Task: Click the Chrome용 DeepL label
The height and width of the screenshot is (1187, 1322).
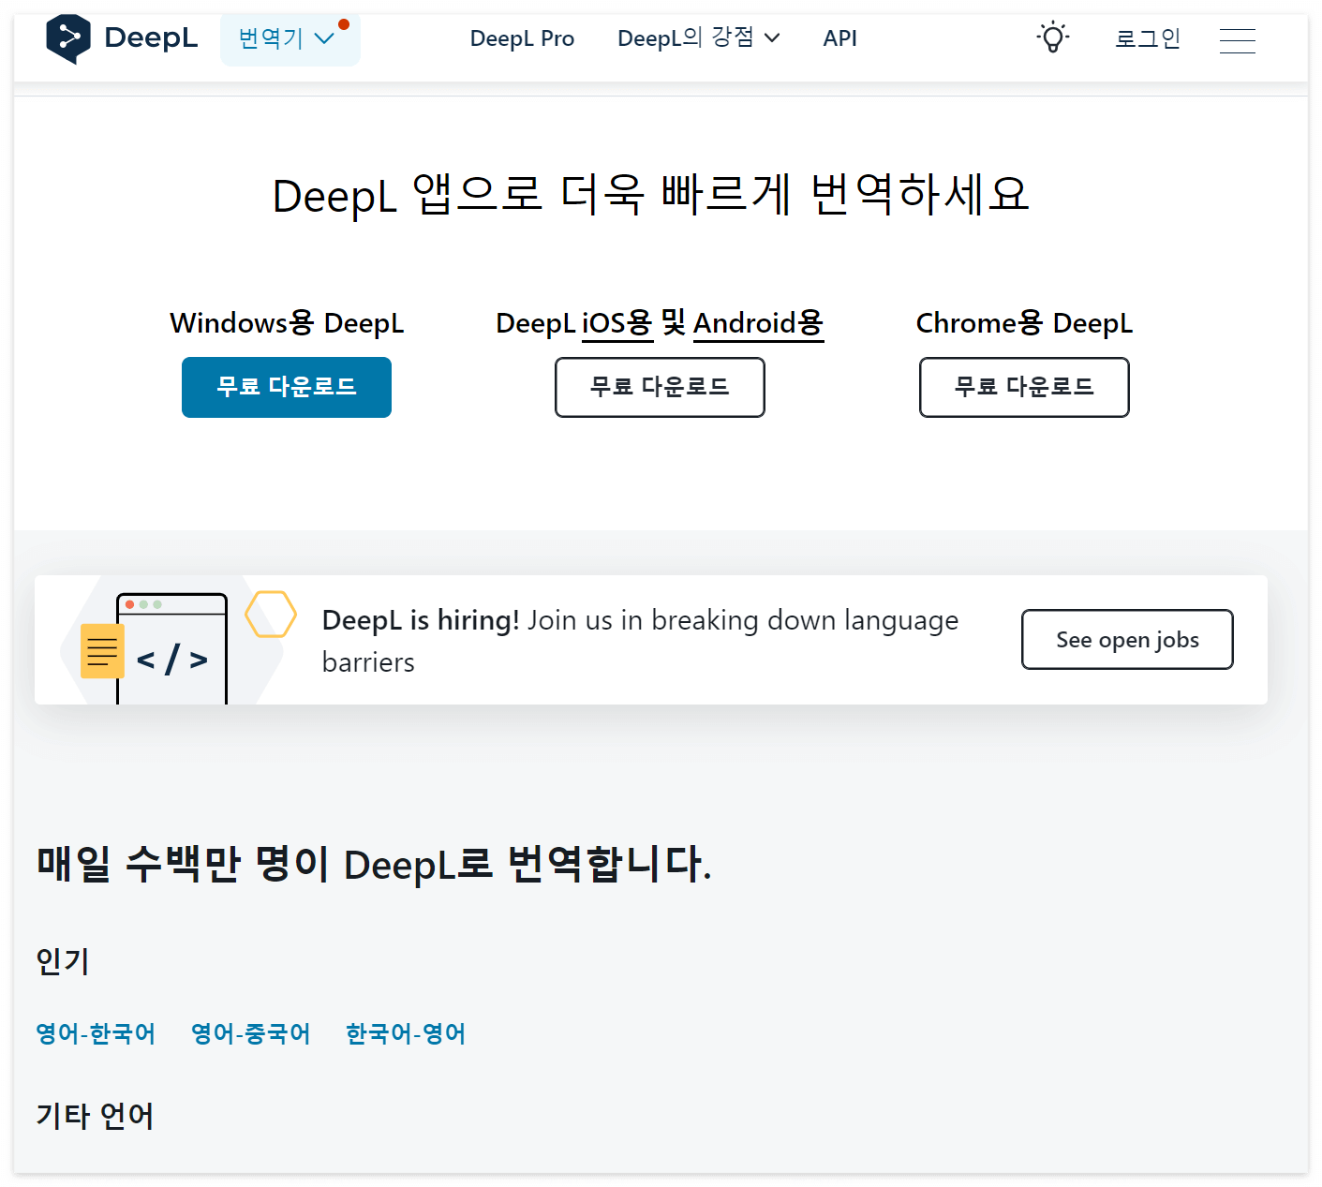Action: pyautogui.click(x=1024, y=323)
